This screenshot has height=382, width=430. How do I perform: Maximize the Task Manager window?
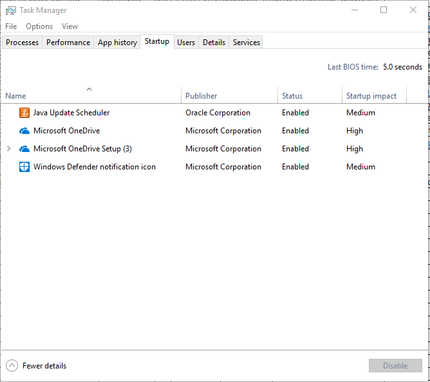tap(384, 10)
